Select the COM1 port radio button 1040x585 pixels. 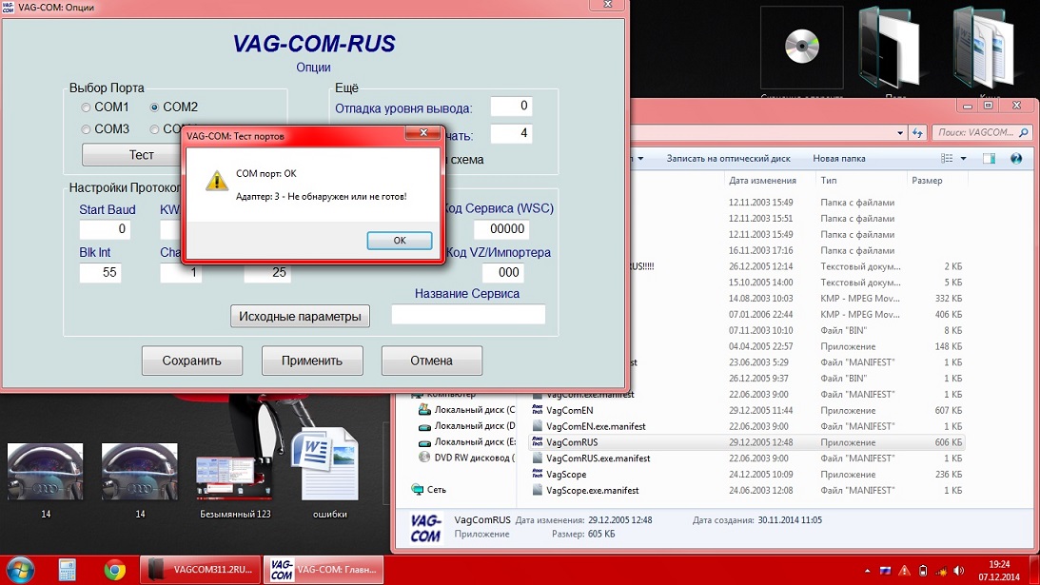[x=87, y=107]
